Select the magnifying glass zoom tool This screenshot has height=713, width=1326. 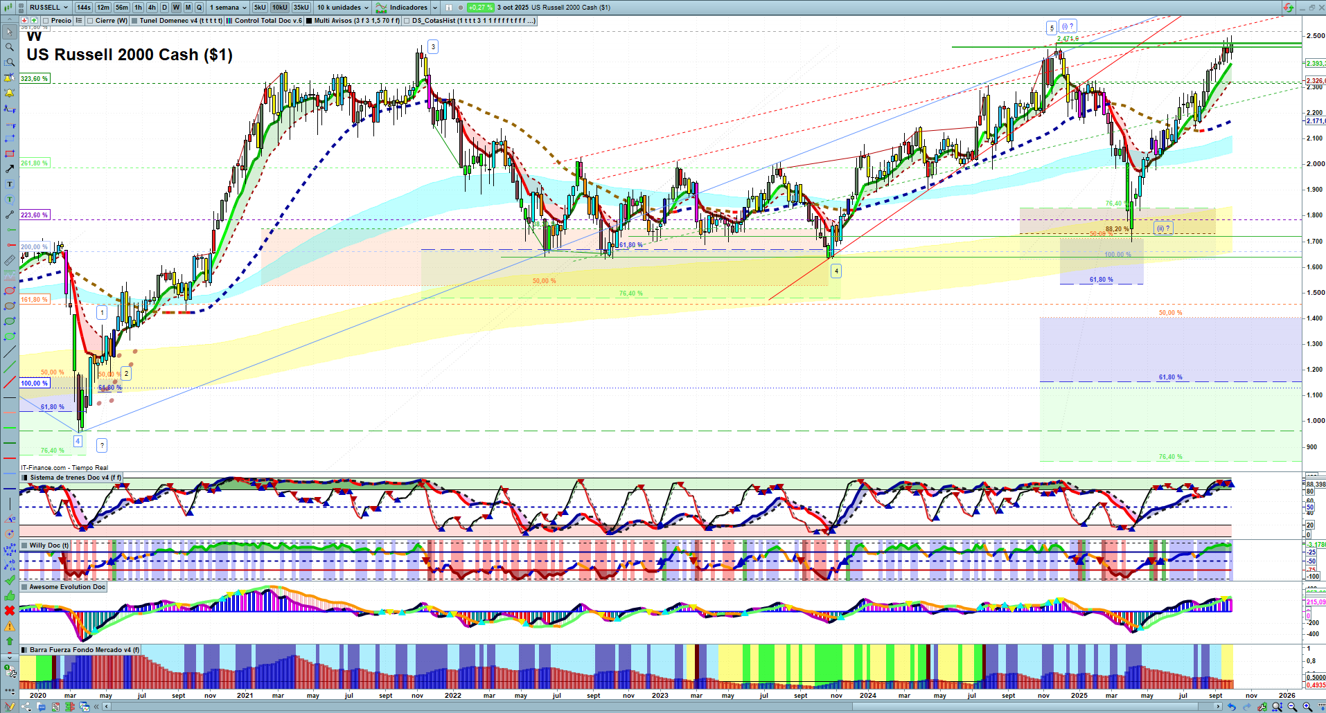9,47
